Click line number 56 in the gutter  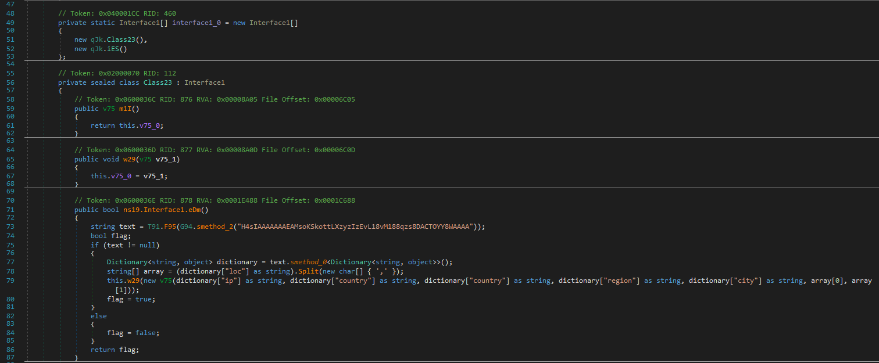[x=9, y=82]
